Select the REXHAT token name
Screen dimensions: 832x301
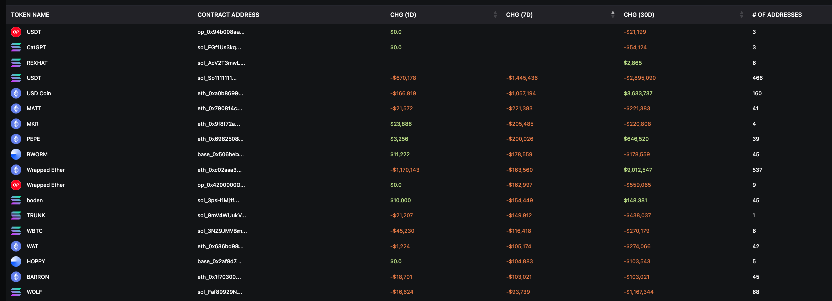pos(37,63)
